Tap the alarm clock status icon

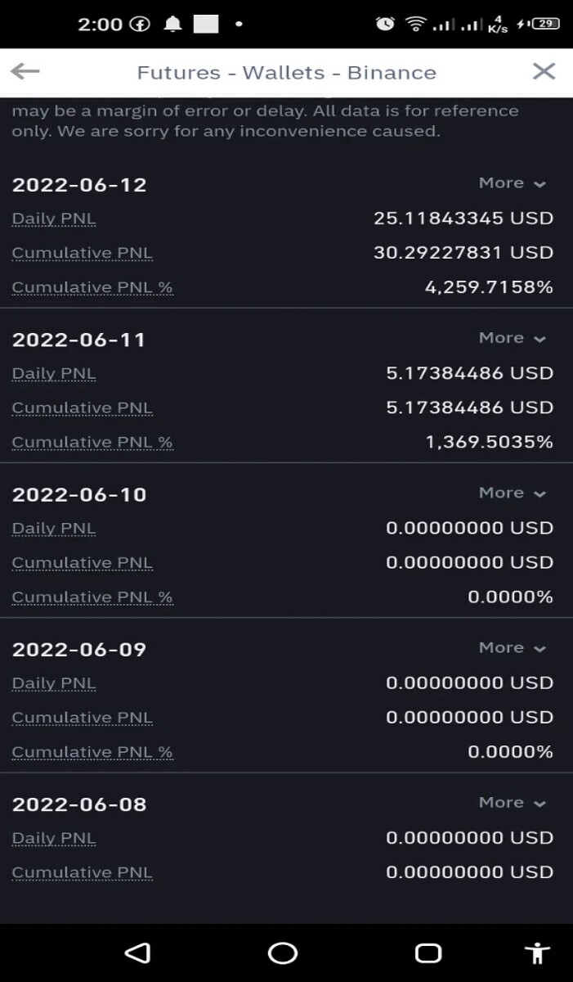[x=385, y=24]
